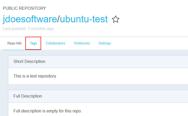Click the ubuntu-test repository name link
The image size is (188, 116).
(x=84, y=19)
